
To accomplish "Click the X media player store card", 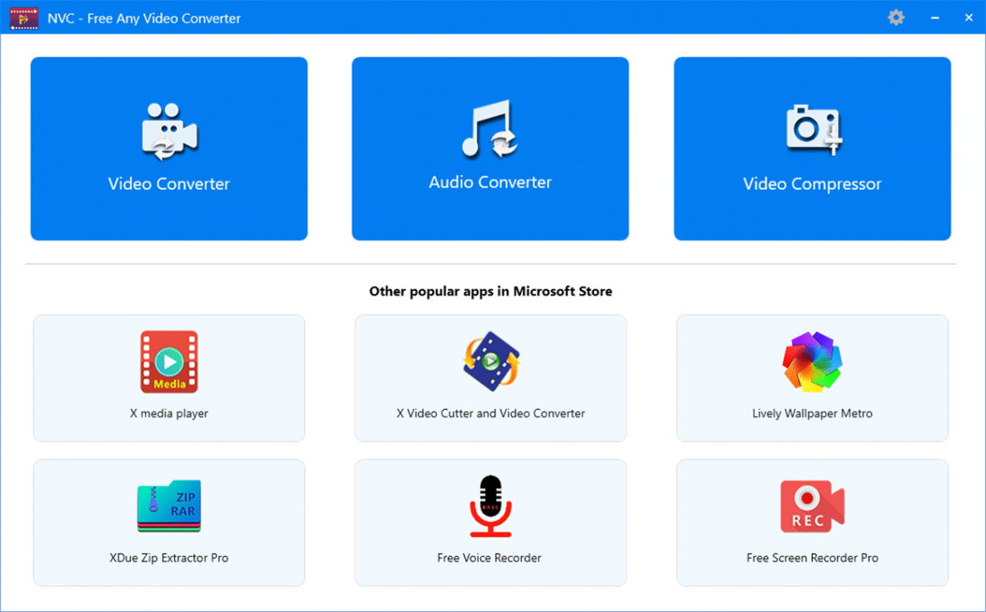I will click(168, 378).
